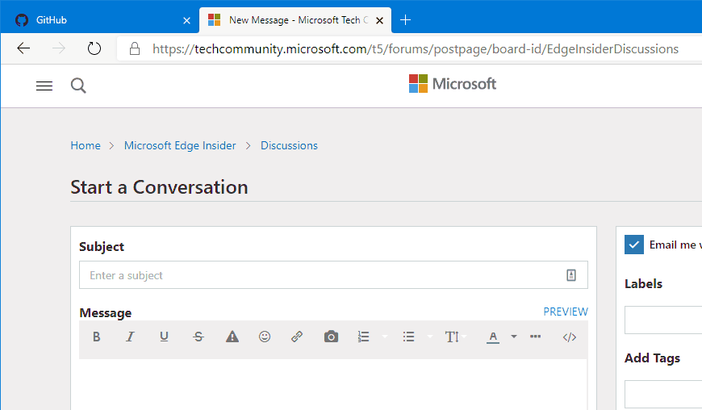The width and height of the screenshot is (702, 410).
Task: Go to Microsoft Edge Insider breadcrumb
Action: (180, 146)
